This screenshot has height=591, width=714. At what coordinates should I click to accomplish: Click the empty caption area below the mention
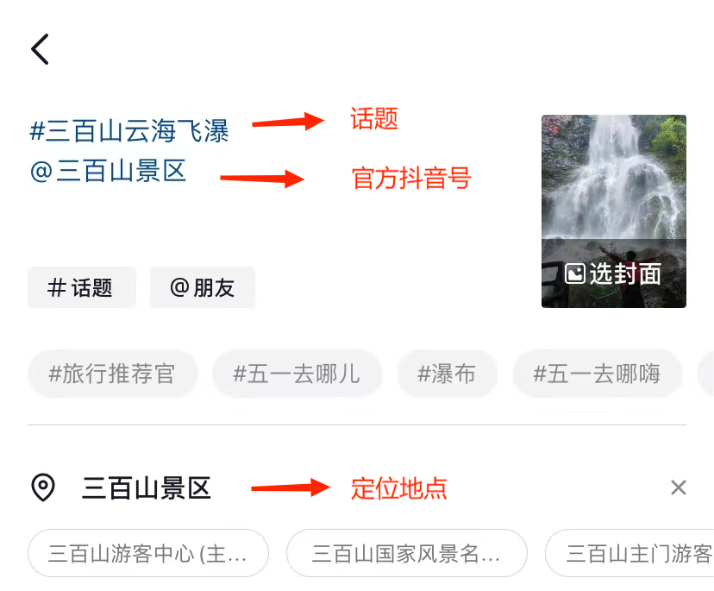(273, 223)
